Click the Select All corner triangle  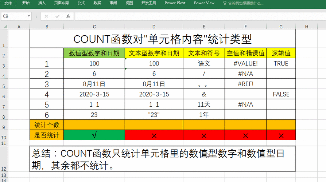pos(4,27)
